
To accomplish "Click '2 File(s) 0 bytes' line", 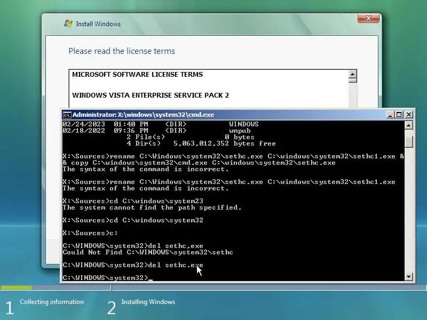I will click(x=191, y=137).
